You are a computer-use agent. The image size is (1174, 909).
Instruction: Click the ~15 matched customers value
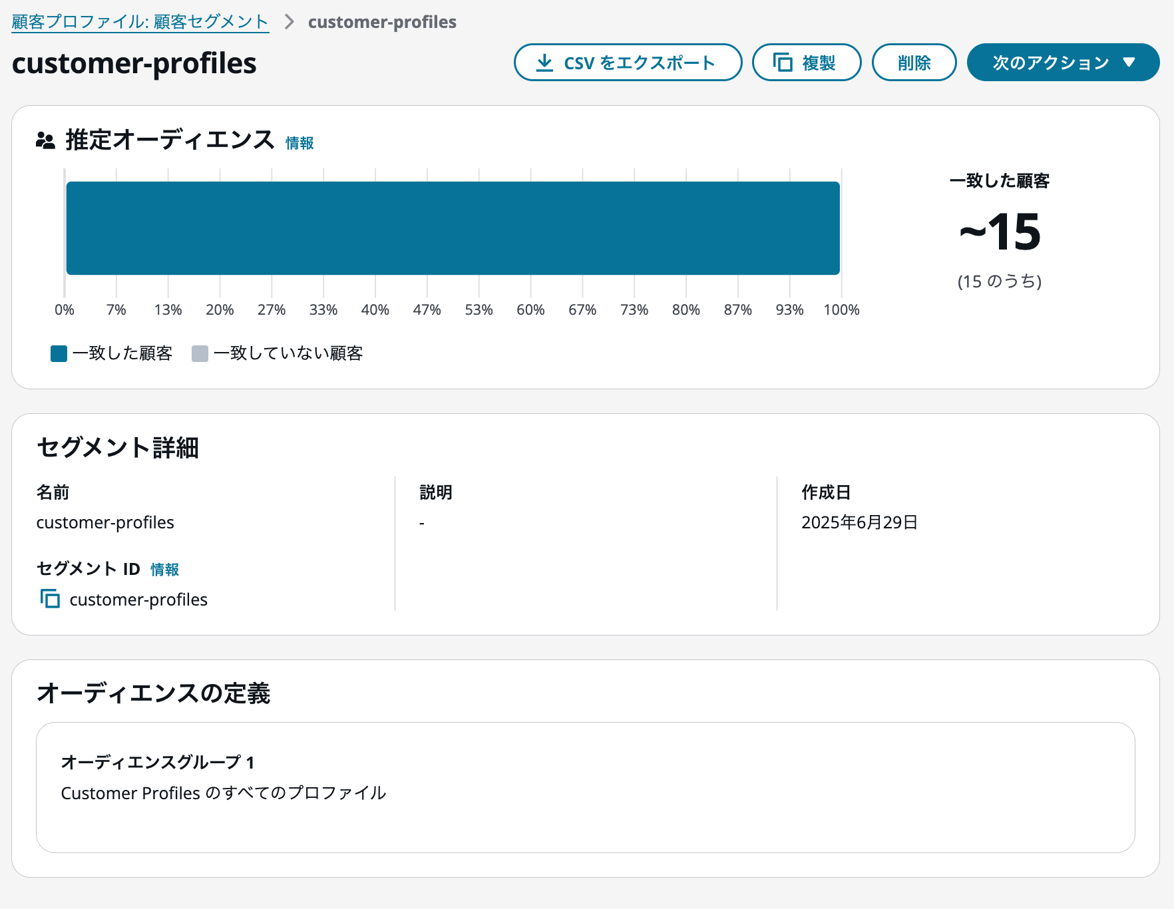[x=1000, y=232]
